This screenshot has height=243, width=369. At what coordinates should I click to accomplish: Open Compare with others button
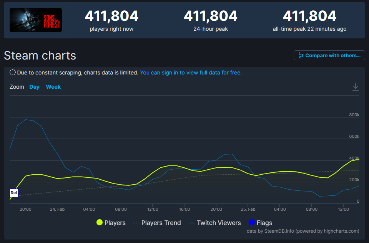(329, 55)
